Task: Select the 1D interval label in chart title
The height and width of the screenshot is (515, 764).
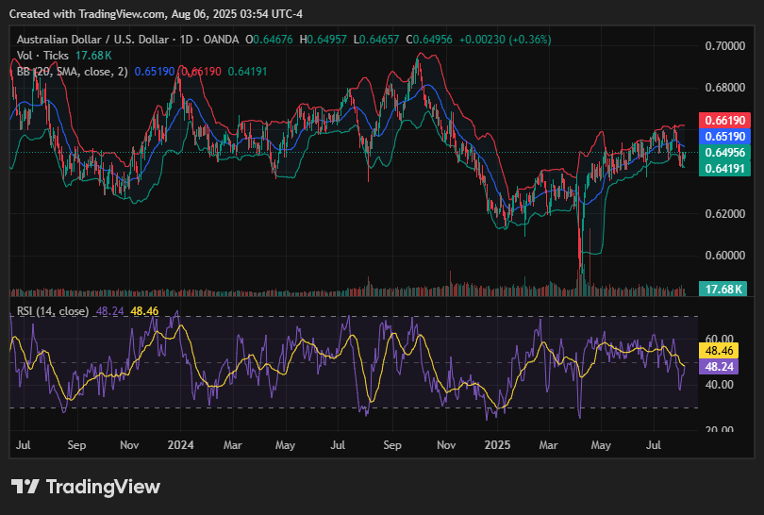Action: click(186, 40)
